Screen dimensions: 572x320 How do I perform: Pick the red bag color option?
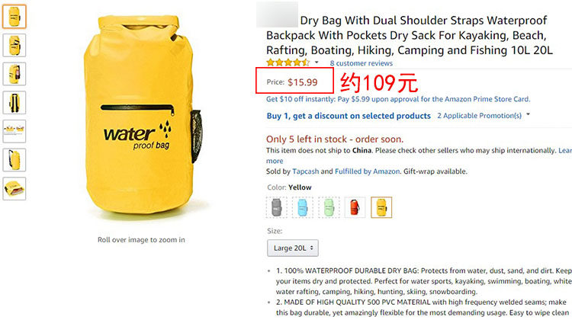pos(355,207)
